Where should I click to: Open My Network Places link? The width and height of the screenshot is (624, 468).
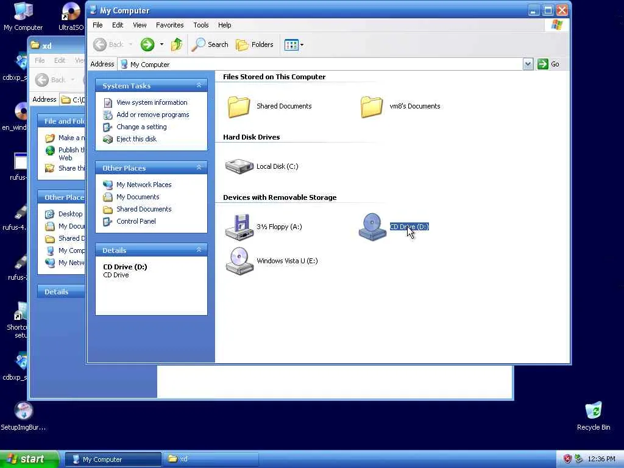(144, 185)
